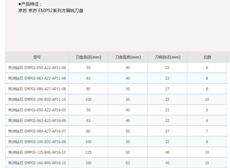Click the 京苏 EMP02系列方肩铣刀盘 description line
This screenshot has width=230, height=168.
[x=51, y=10]
